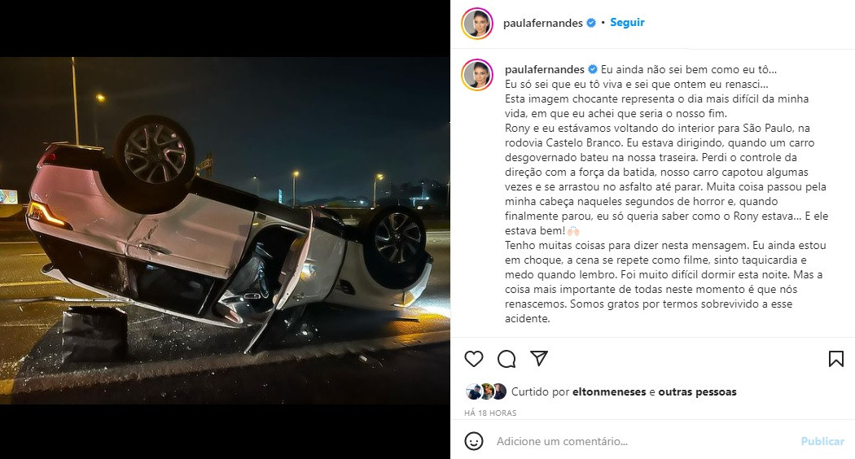Like the post with the heart icon
The width and height of the screenshot is (855, 459).
click(x=474, y=359)
